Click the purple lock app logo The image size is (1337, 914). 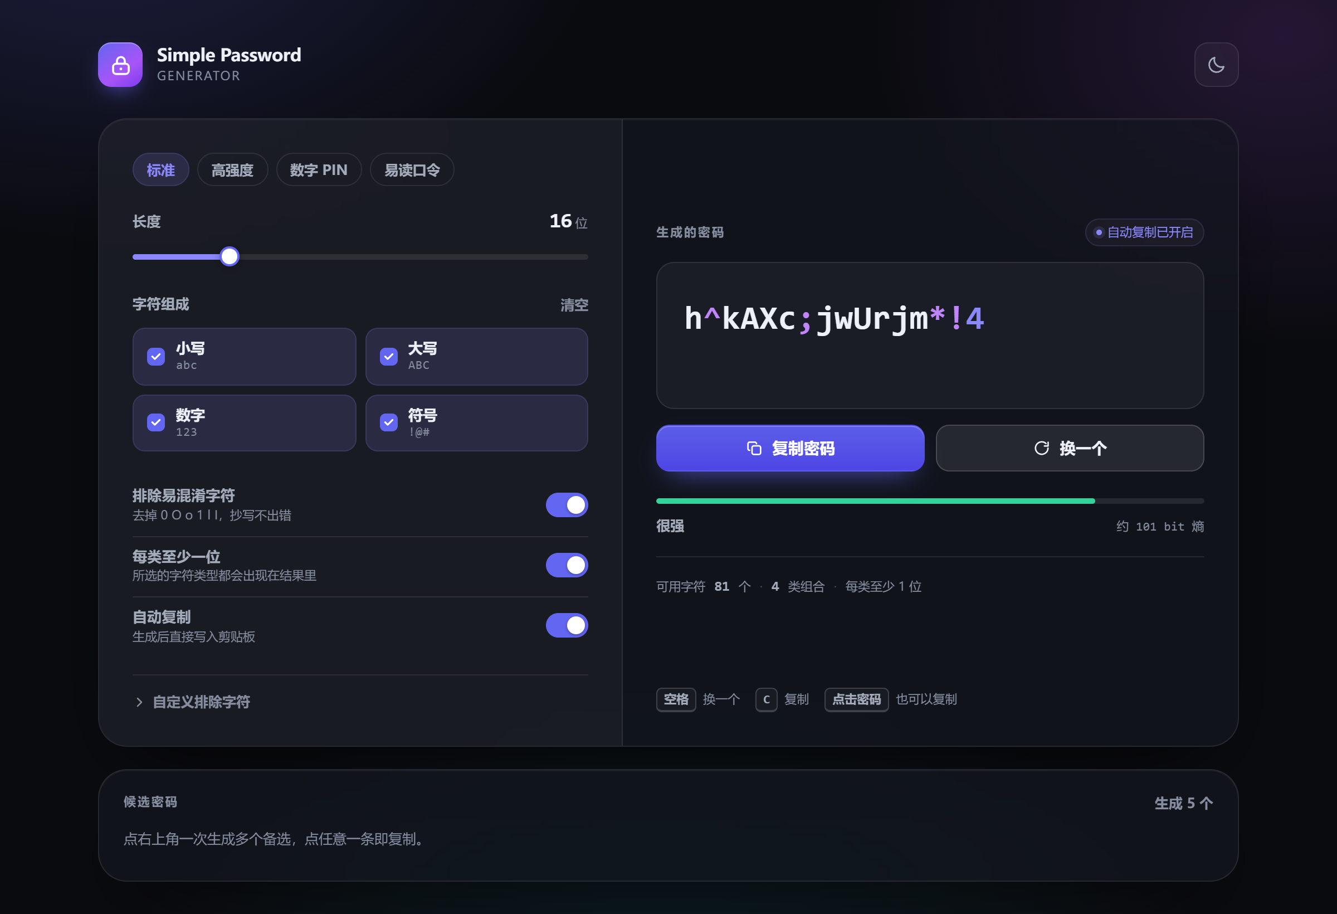(x=120, y=65)
